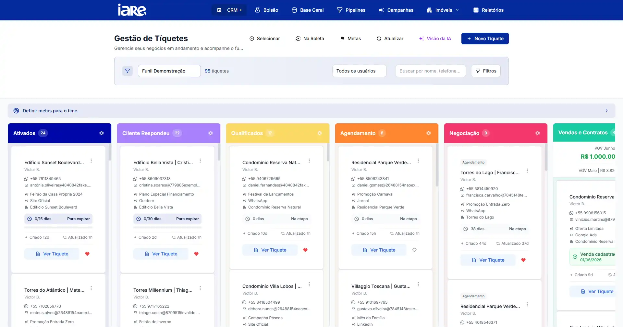Create a Novo Tíquete
Viewport: 623px width, 327px height.
pos(485,39)
